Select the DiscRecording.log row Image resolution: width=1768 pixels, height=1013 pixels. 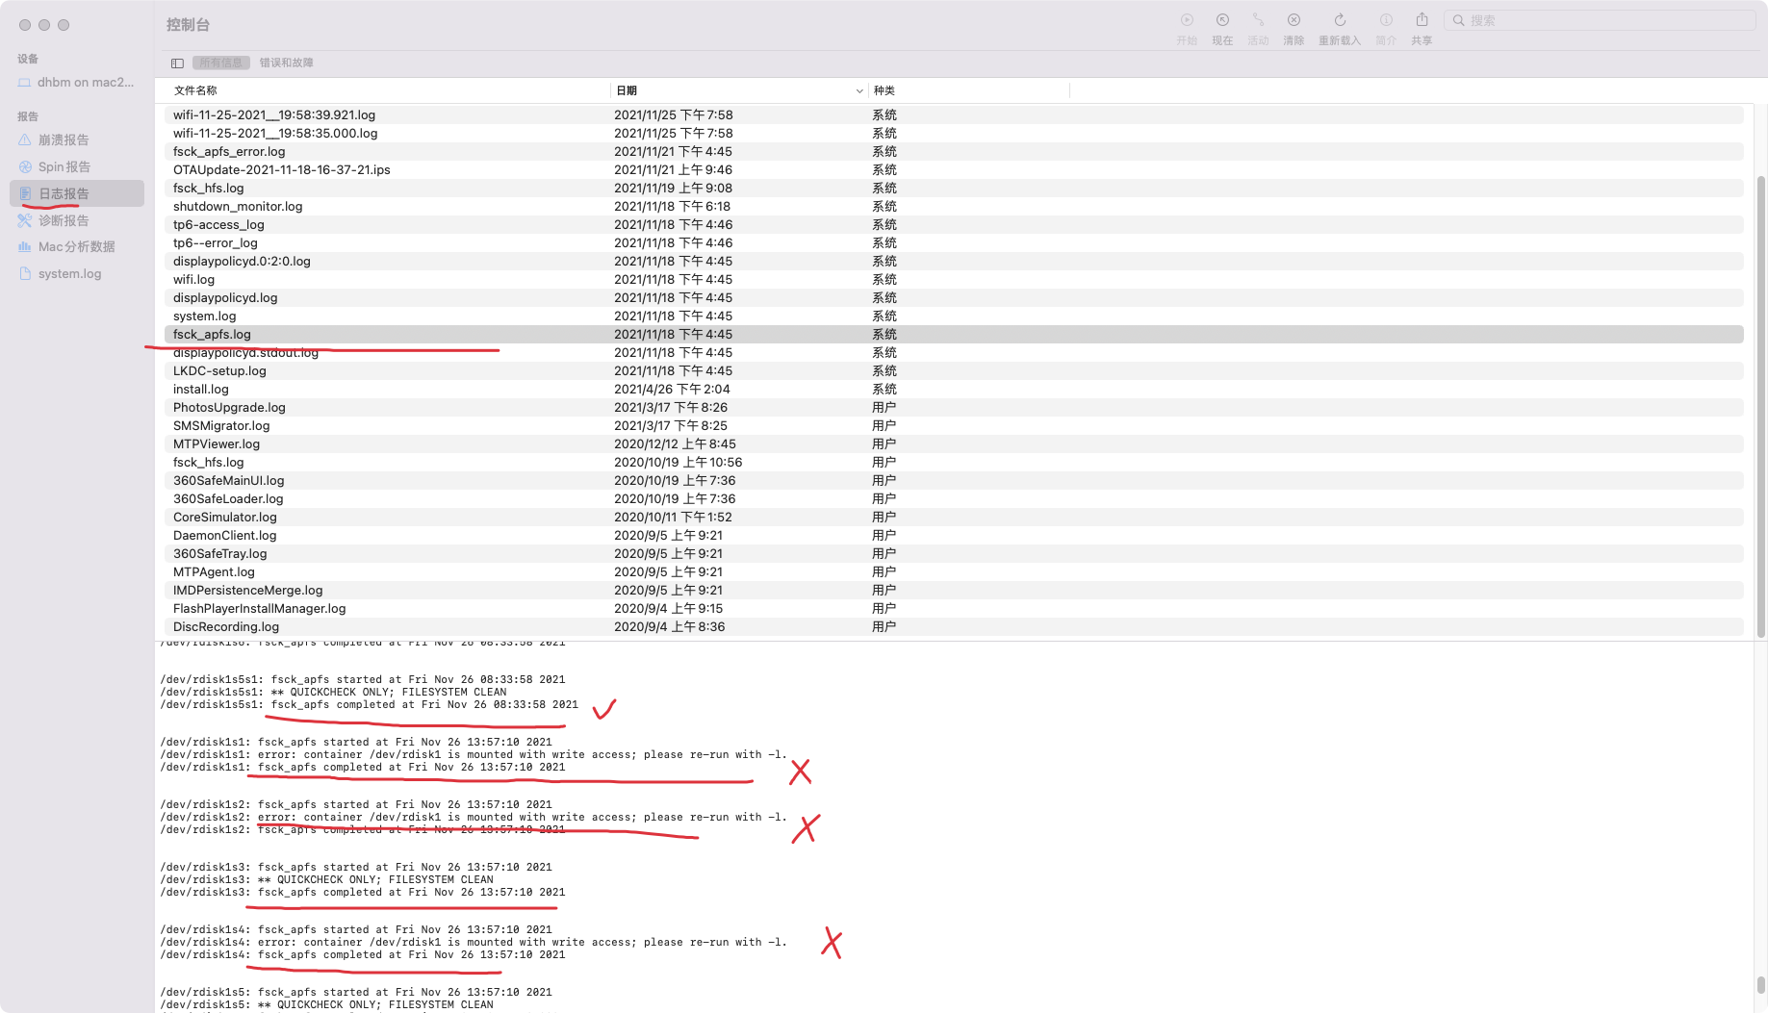[x=954, y=627]
